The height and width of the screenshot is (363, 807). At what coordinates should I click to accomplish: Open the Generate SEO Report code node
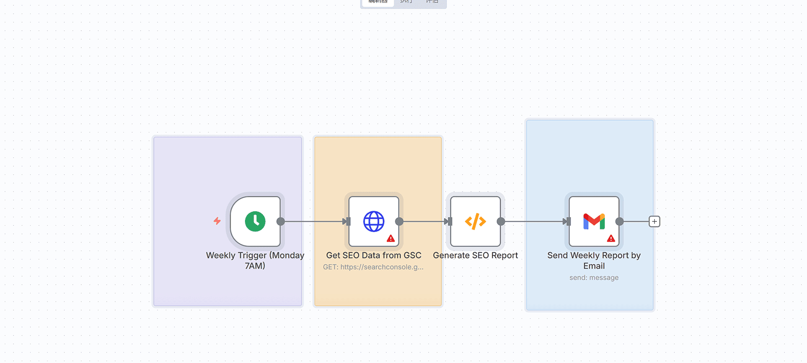[475, 221]
